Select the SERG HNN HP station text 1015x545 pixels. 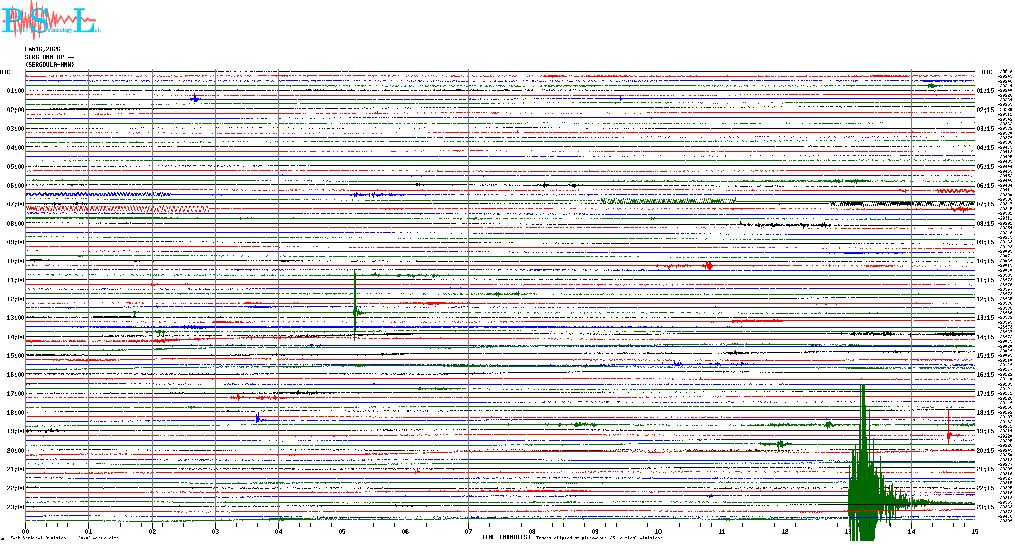49,57
